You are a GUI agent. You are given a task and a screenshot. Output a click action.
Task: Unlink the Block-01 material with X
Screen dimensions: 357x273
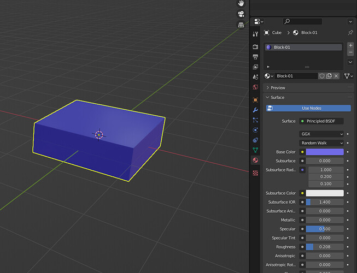click(x=336, y=76)
